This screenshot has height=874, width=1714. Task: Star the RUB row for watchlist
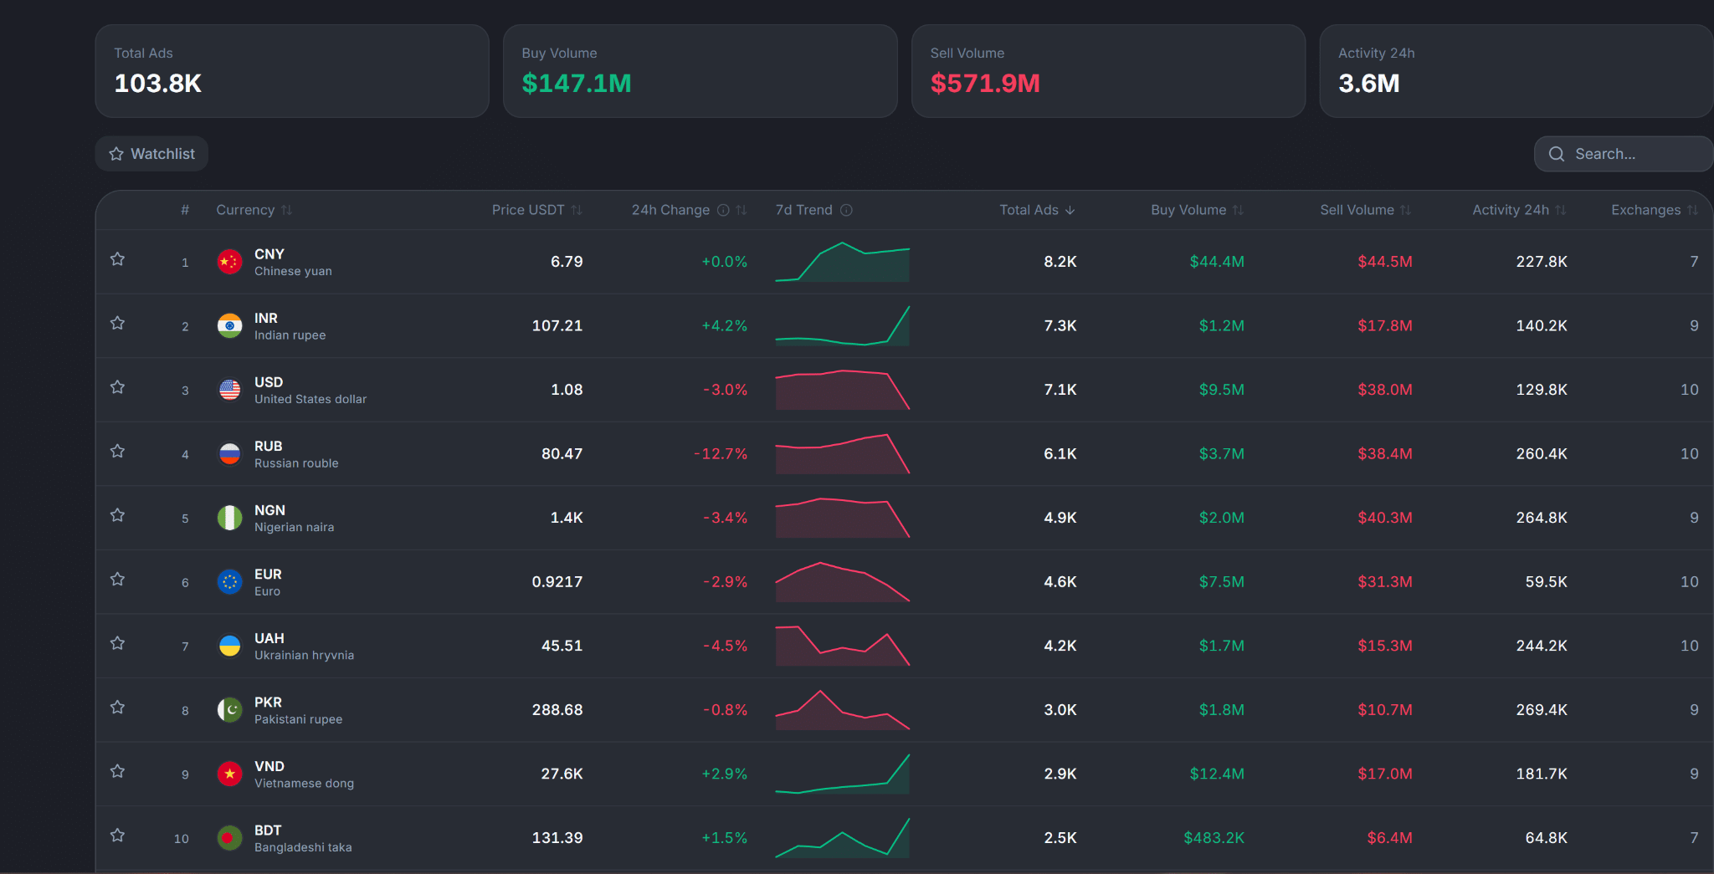118,452
